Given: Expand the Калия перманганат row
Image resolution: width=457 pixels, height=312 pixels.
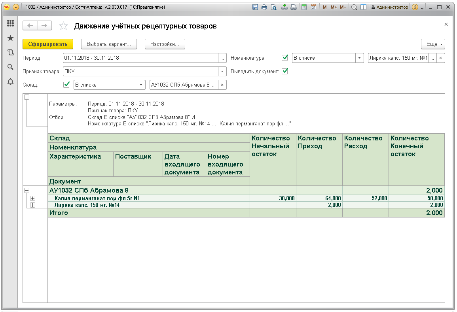Looking at the screenshot, I should pyautogui.click(x=33, y=198).
